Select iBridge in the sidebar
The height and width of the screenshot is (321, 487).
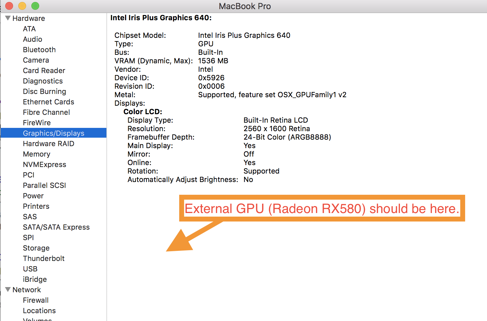click(35, 279)
